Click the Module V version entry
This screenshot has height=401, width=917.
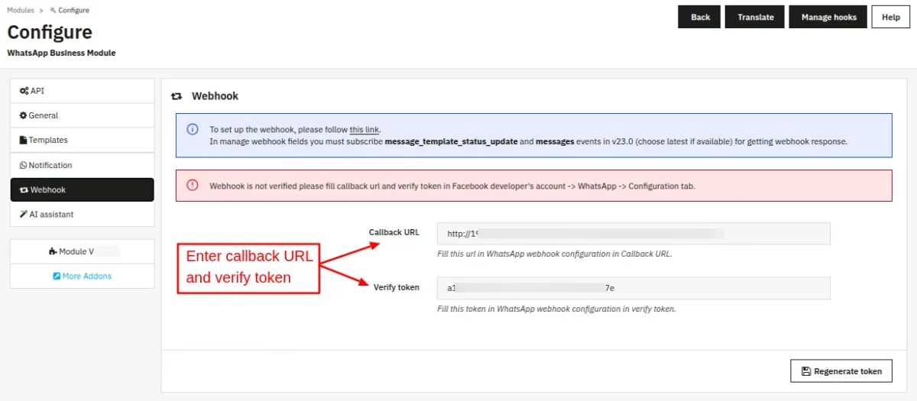tap(82, 251)
